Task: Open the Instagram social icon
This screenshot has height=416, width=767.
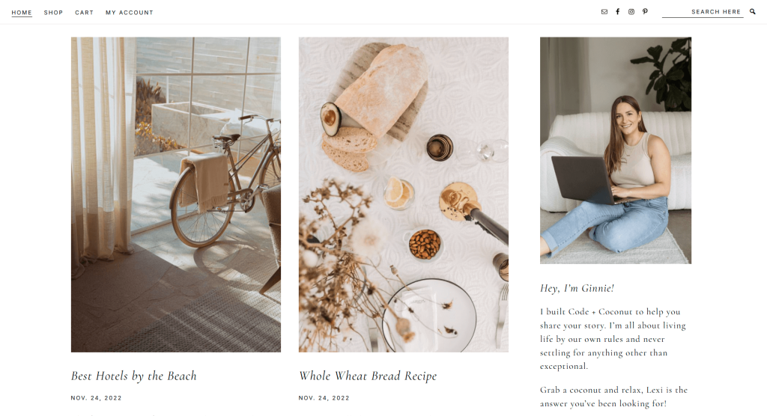Action: pyautogui.click(x=631, y=12)
